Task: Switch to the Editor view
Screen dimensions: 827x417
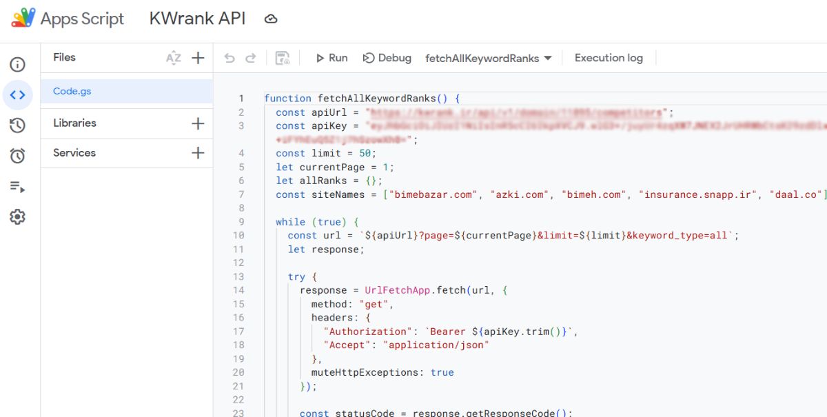Action: click(x=18, y=94)
